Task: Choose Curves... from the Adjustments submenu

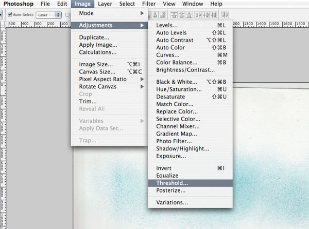Action: 191,55
